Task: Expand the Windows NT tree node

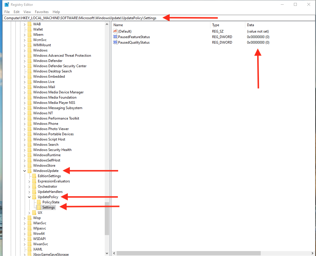Action: [x=24, y=113]
